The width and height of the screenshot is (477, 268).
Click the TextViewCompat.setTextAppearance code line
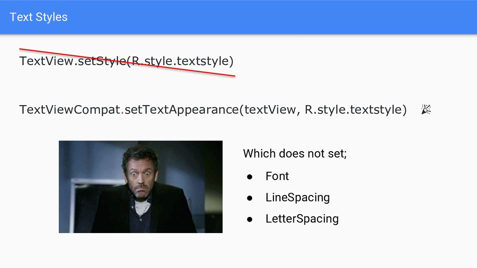click(x=213, y=109)
